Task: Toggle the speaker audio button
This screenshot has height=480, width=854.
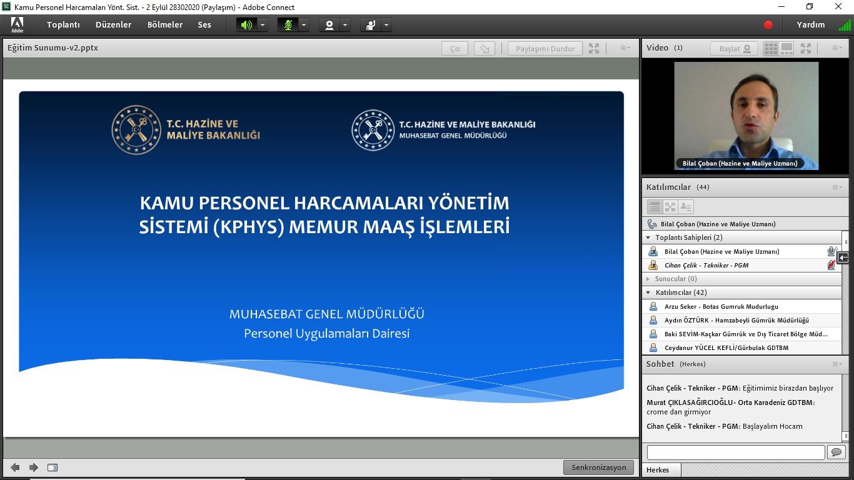Action: (246, 25)
